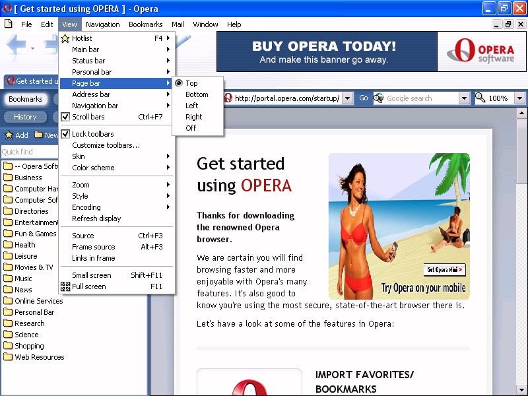Image resolution: width=528 pixels, height=396 pixels.
Task: Open the Google search dropdown arrow
Action: tap(465, 98)
